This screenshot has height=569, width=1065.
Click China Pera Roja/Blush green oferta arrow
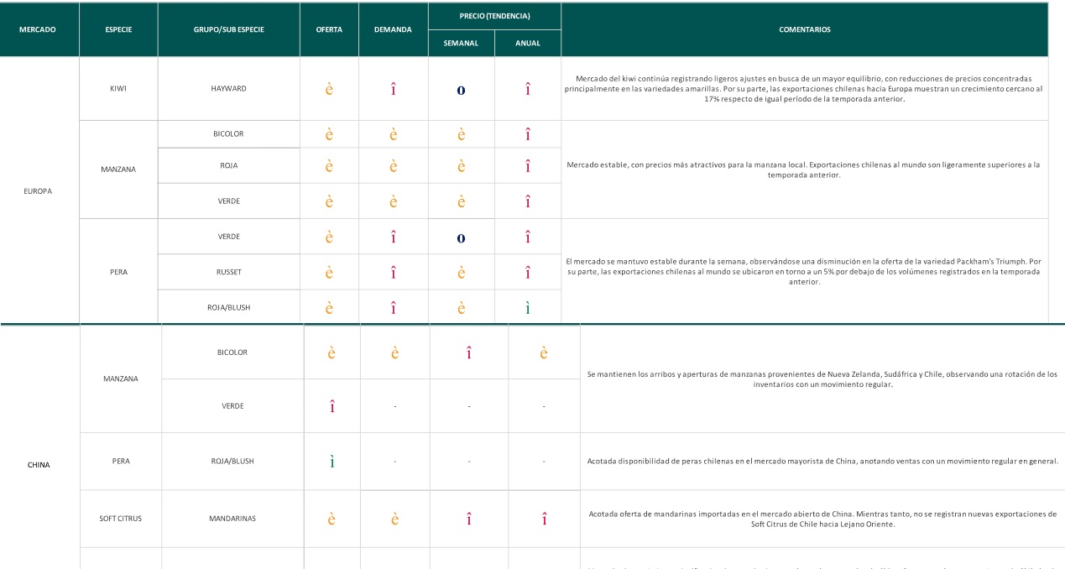[332, 462]
